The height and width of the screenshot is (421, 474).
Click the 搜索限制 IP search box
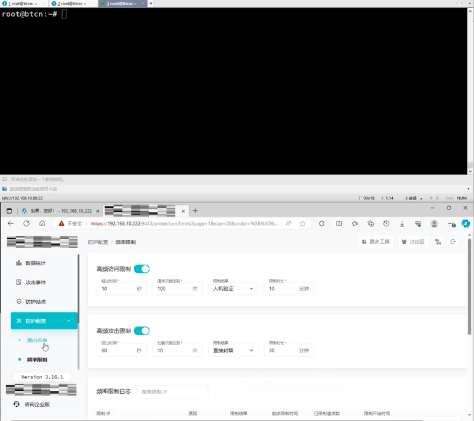(x=172, y=392)
